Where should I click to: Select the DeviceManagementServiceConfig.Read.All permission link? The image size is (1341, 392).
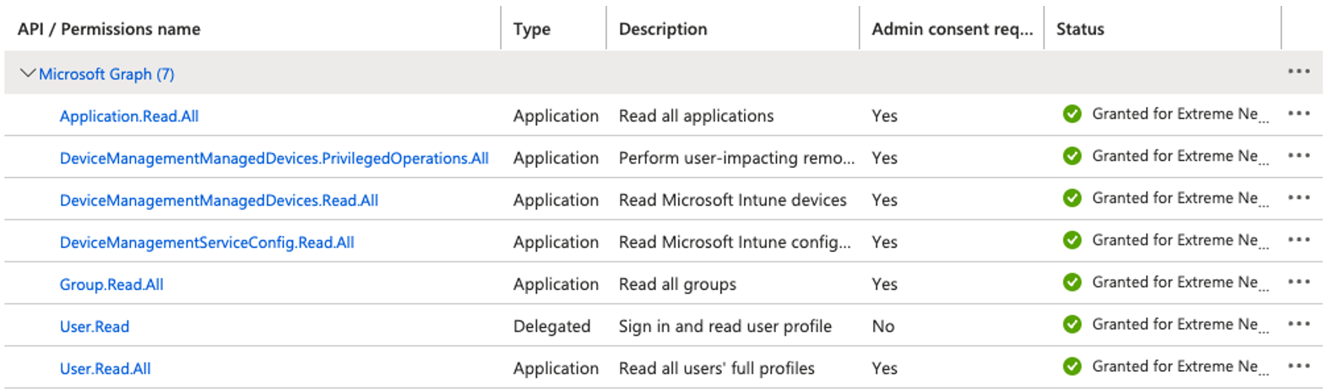coord(207,243)
